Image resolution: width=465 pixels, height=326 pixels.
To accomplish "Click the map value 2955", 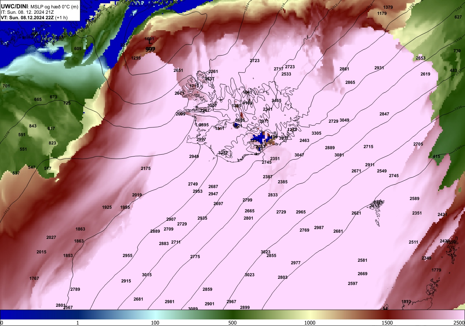I will tap(128, 256).
